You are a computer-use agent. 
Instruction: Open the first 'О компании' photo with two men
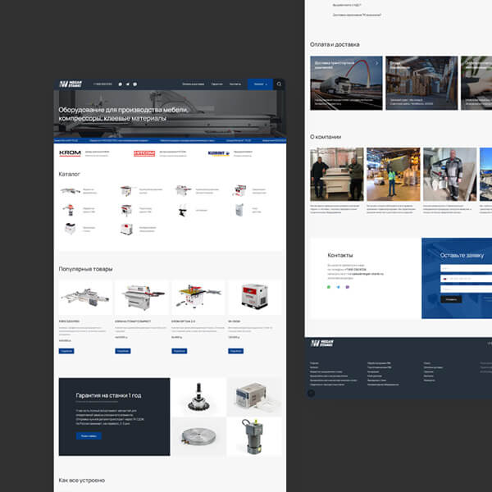[337, 174]
